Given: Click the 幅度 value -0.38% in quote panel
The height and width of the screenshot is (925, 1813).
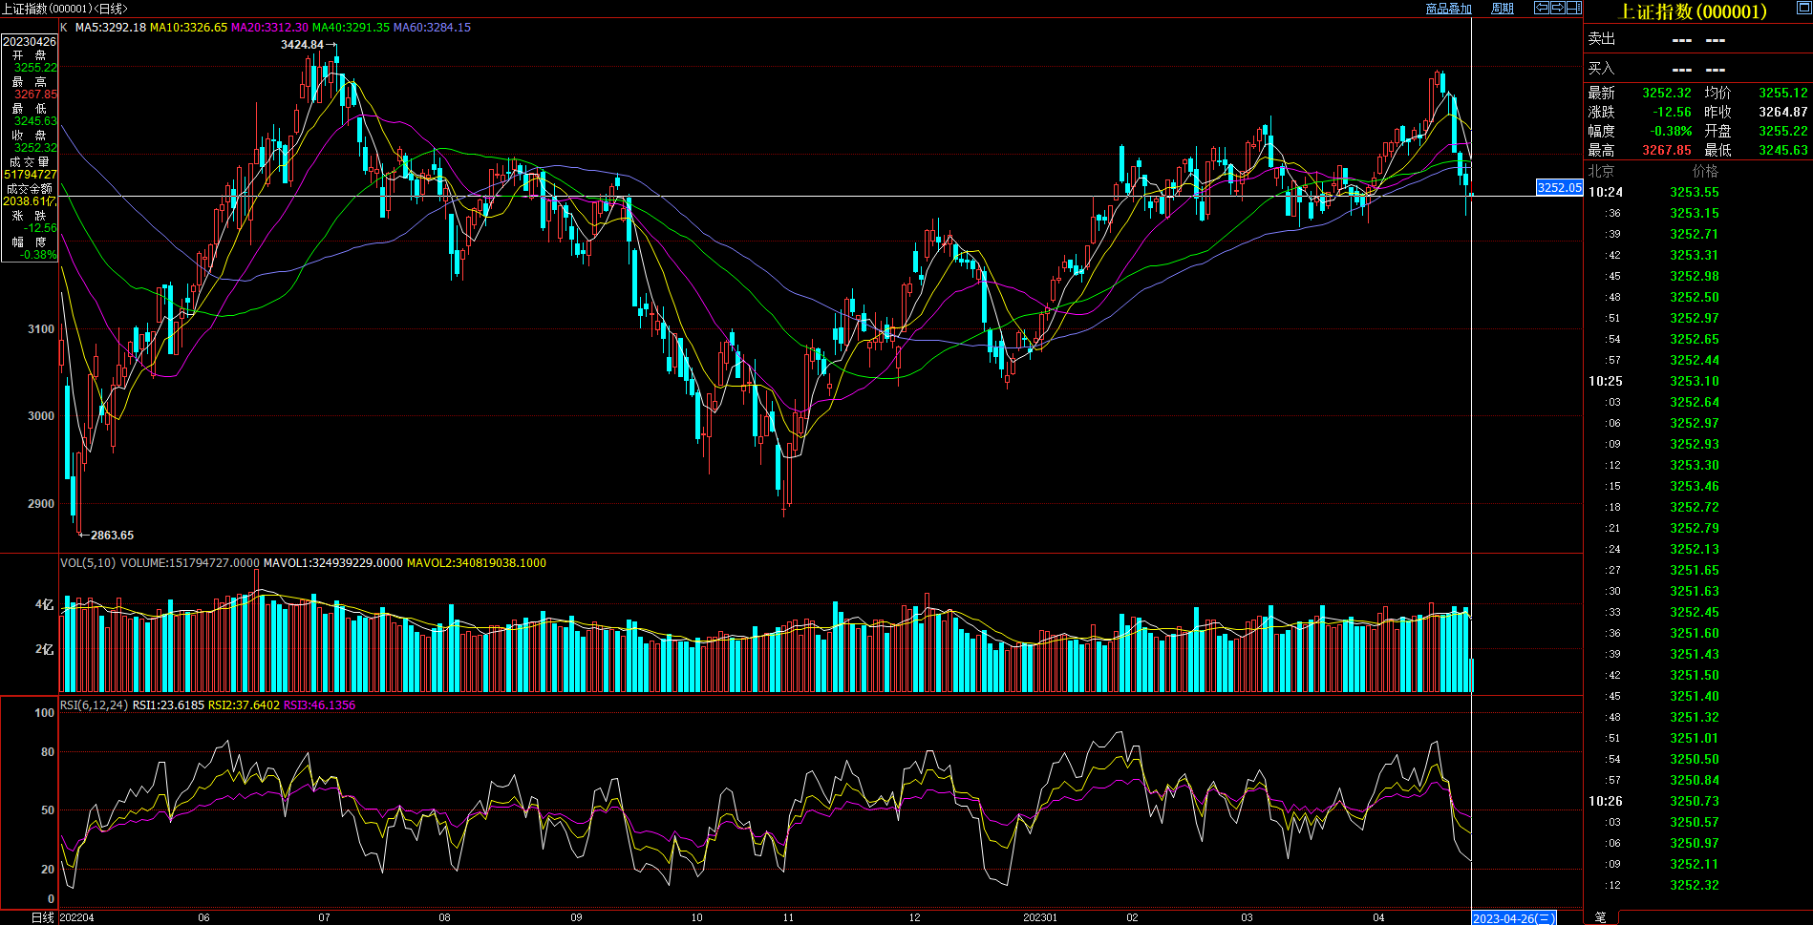Looking at the screenshot, I should [1671, 131].
